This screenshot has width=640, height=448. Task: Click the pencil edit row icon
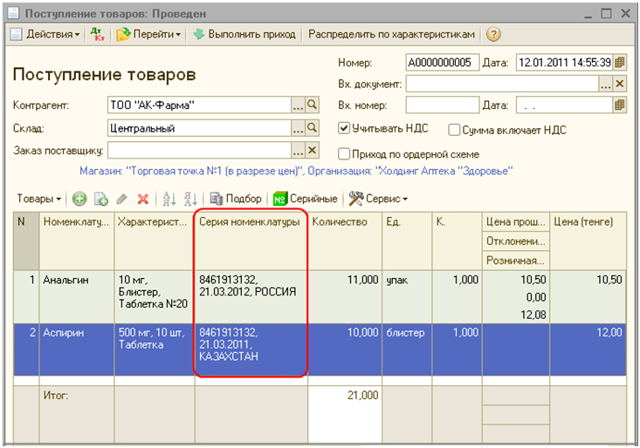coord(121,199)
